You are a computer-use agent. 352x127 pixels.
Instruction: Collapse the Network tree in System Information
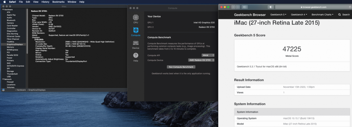click(3, 79)
